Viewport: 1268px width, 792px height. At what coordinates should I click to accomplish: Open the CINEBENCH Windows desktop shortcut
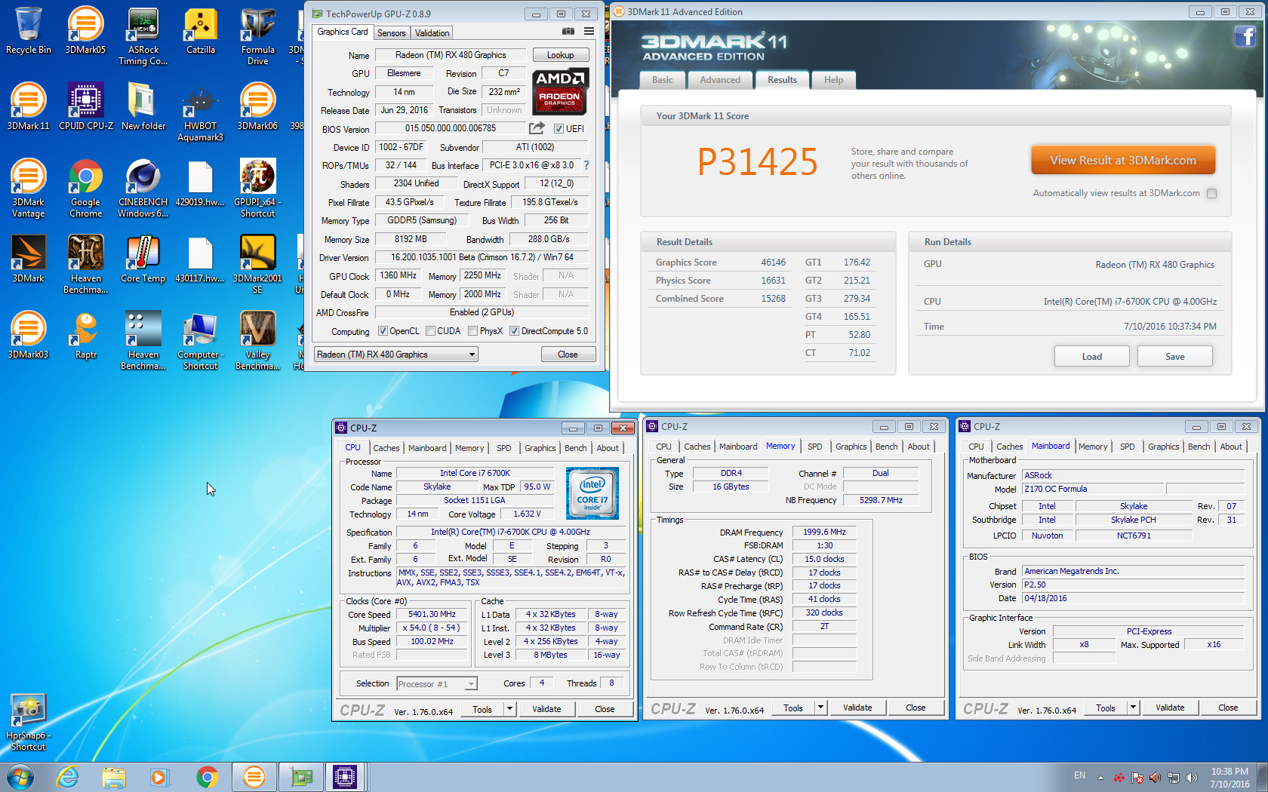click(143, 188)
